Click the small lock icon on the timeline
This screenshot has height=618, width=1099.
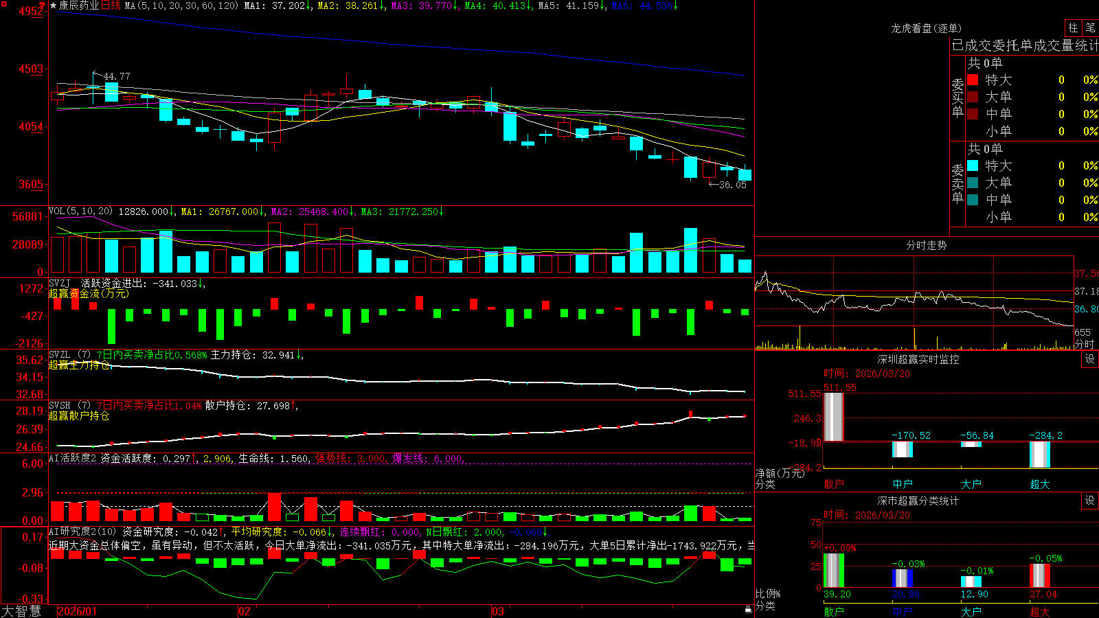749,609
